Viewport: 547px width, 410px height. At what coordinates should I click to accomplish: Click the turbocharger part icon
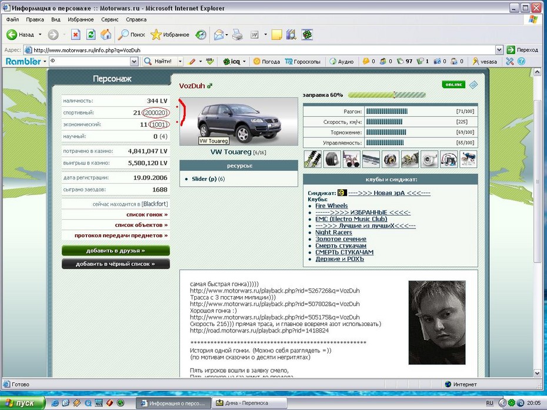[429, 159]
